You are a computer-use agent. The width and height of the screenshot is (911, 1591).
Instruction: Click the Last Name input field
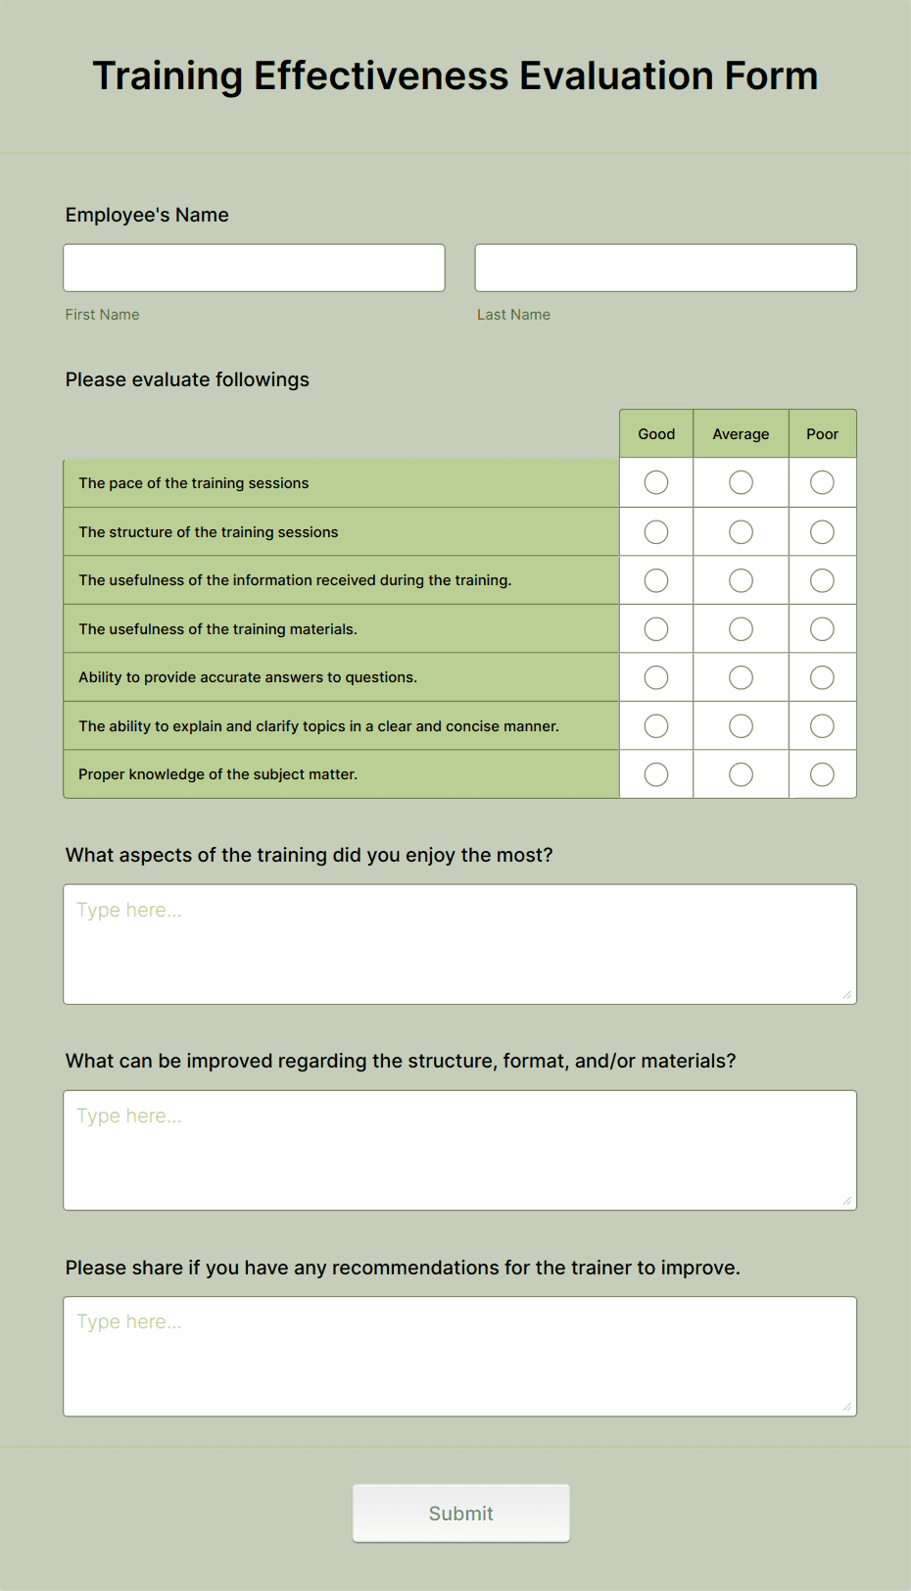[664, 267]
